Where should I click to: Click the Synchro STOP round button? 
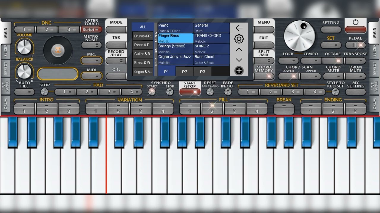pos(170,92)
